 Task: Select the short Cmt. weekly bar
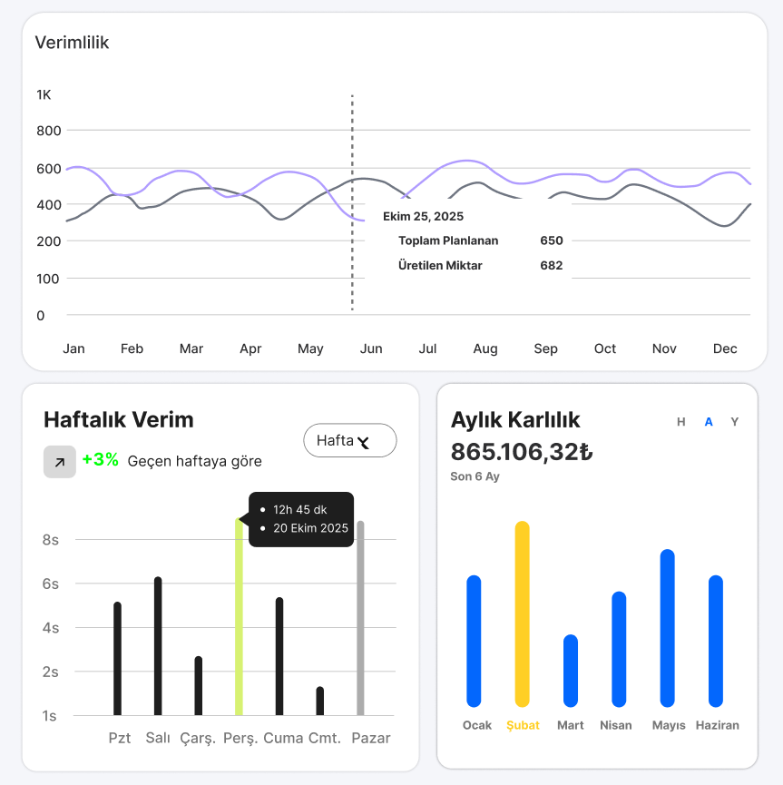pos(319,701)
